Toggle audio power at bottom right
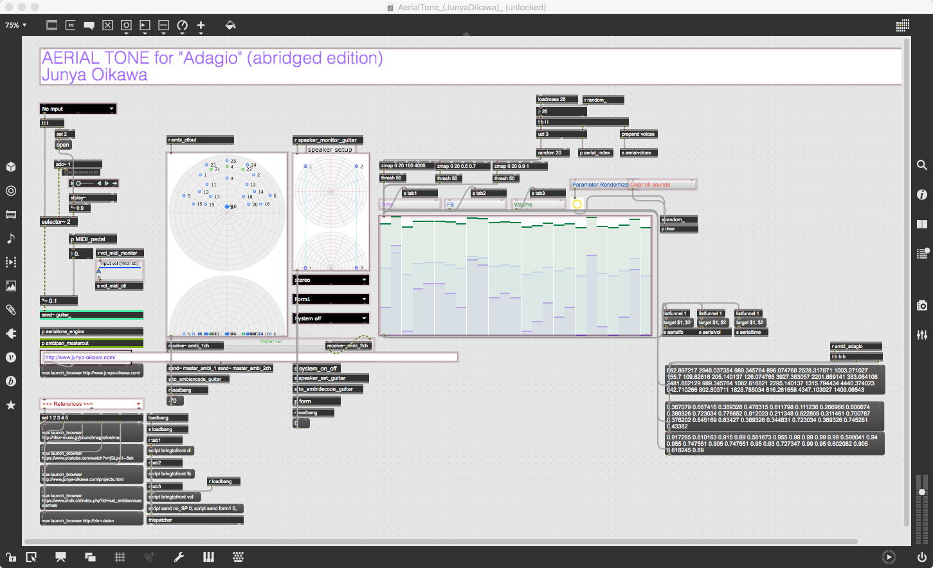 click(922, 557)
